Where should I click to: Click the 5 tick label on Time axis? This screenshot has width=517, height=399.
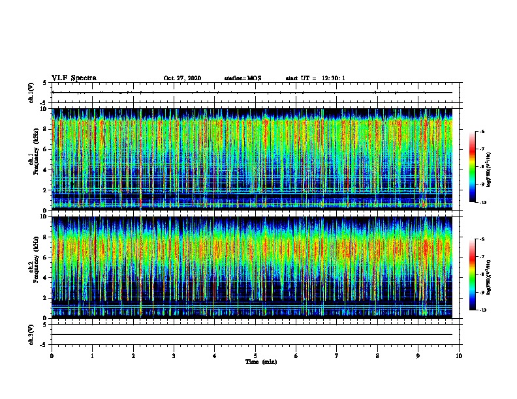(255, 356)
